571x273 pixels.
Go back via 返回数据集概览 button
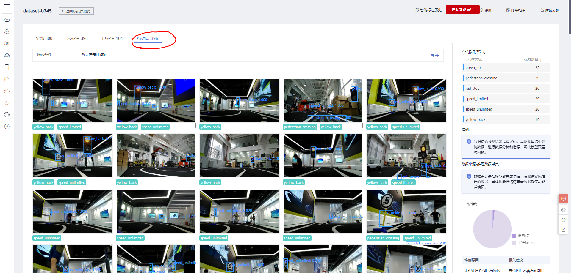coord(76,11)
